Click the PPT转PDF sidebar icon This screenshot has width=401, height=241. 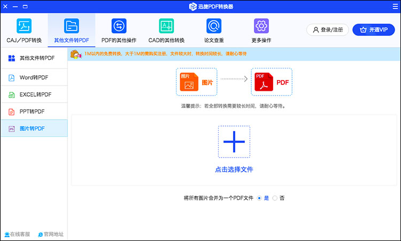(x=12, y=112)
